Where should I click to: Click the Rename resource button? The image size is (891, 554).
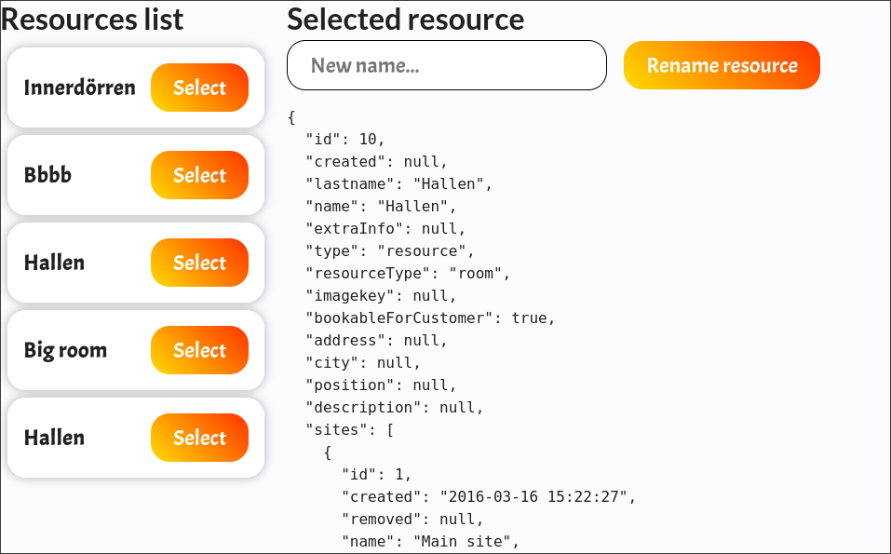pos(722,65)
